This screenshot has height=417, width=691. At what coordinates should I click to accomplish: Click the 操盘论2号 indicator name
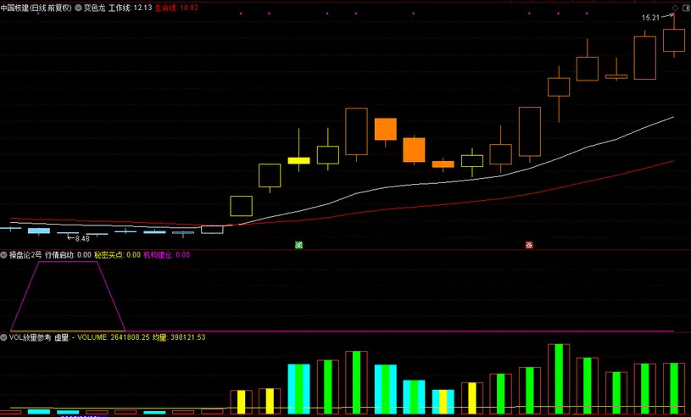point(25,255)
